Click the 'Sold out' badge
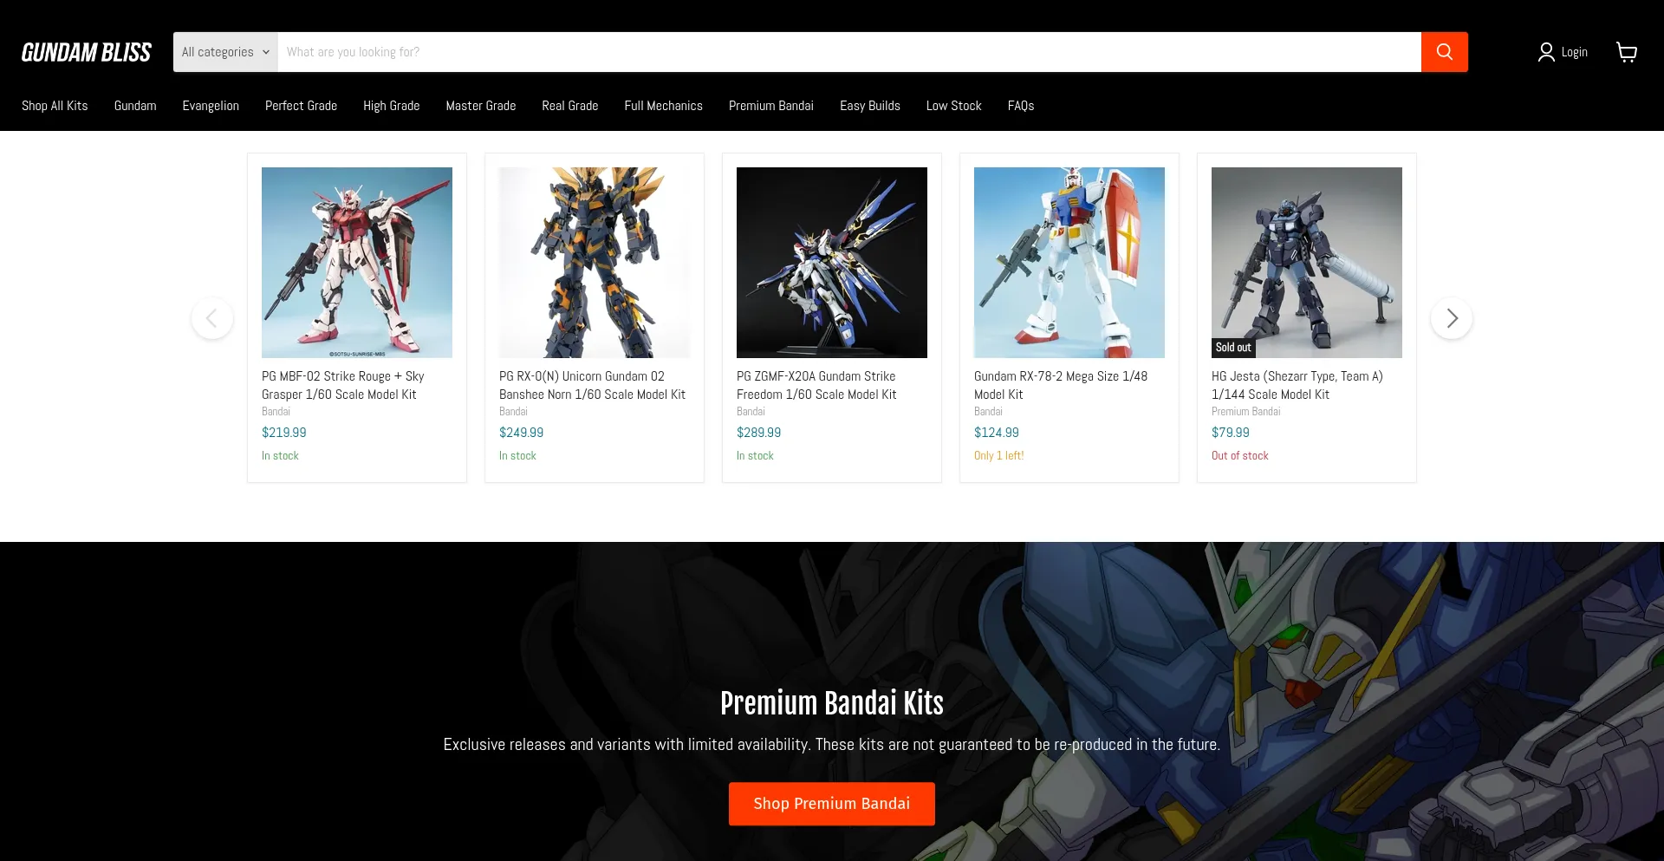 coord(1233,348)
